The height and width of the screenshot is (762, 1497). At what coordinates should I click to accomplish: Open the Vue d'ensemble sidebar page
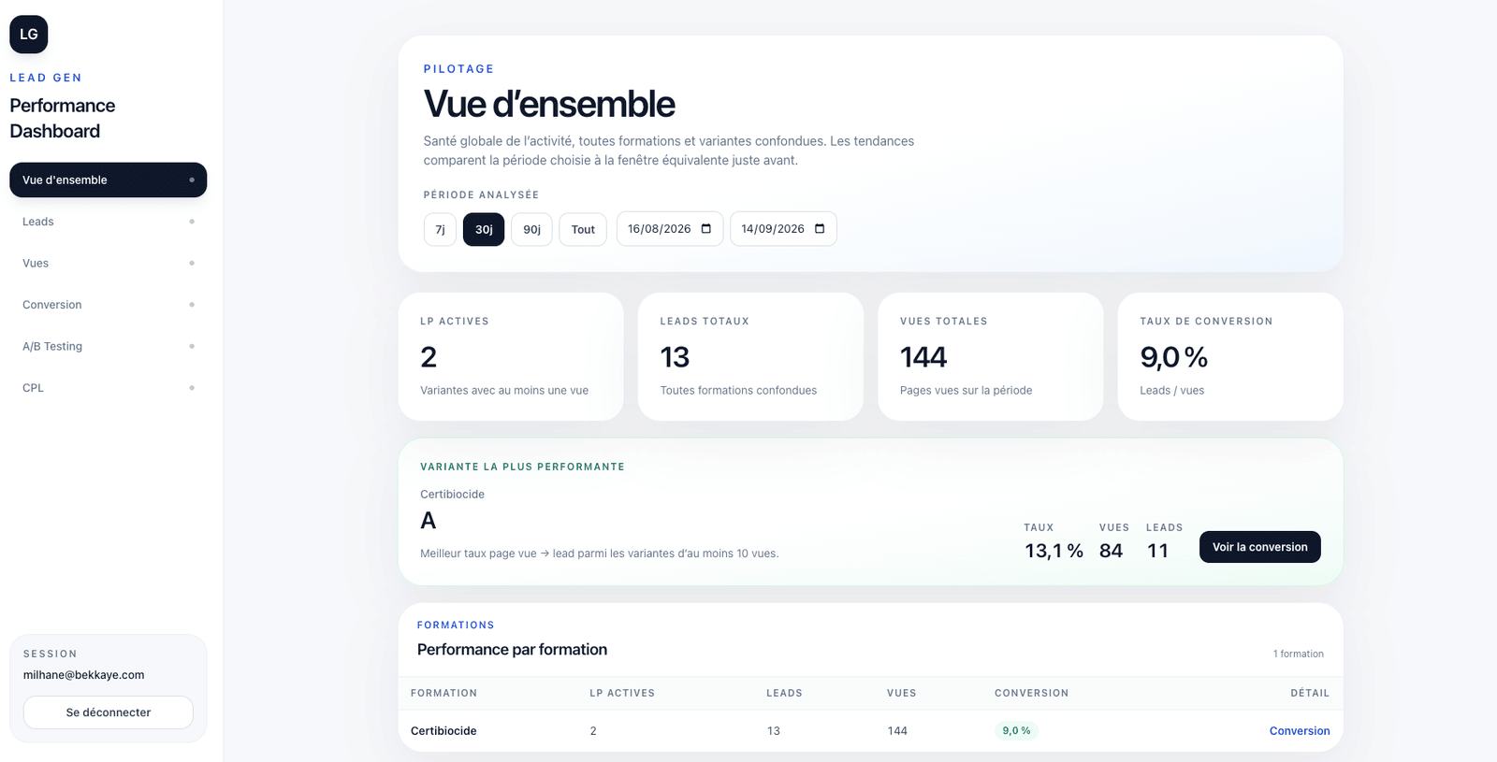[108, 180]
